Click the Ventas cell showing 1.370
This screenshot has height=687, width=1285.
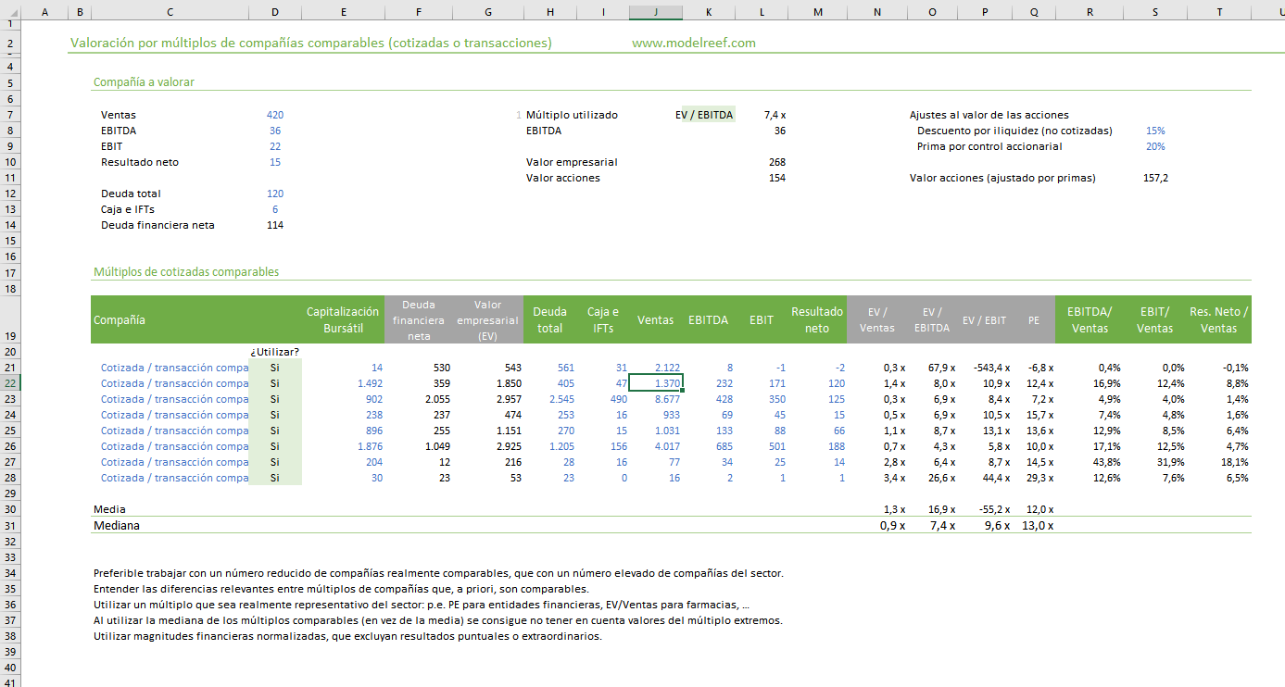point(656,383)
